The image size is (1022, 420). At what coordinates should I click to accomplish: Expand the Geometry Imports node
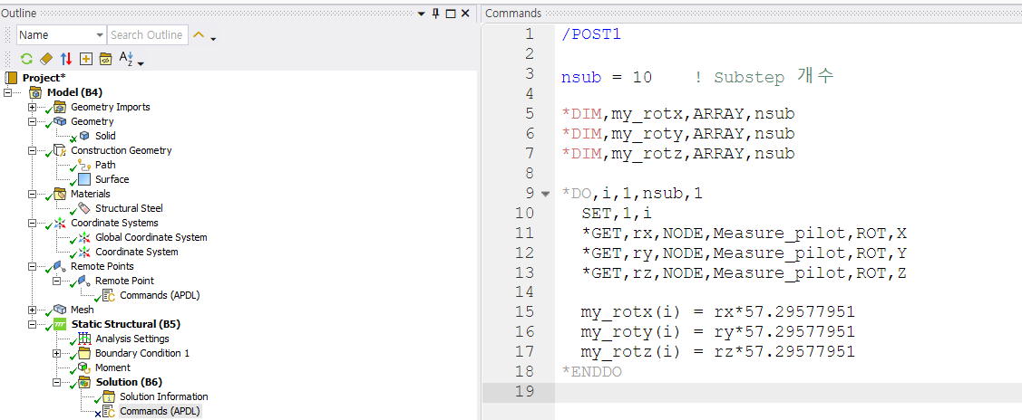click(x=32, y=107)
